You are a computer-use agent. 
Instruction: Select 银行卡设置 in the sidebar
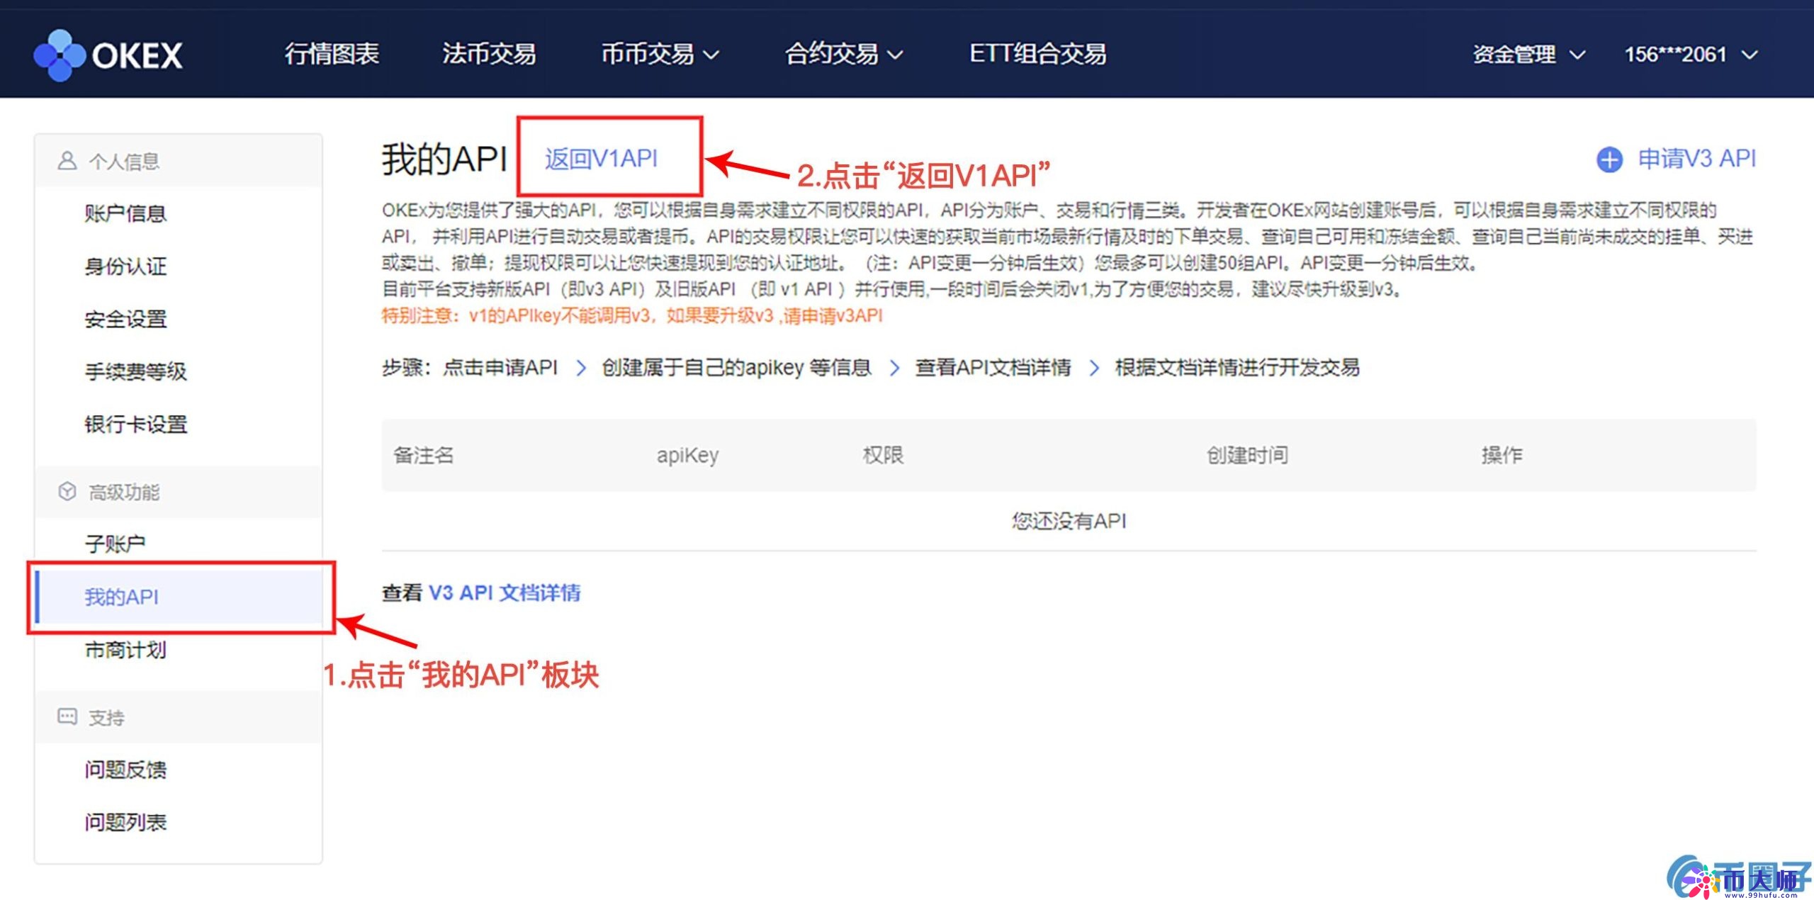(x=135, y=424)
